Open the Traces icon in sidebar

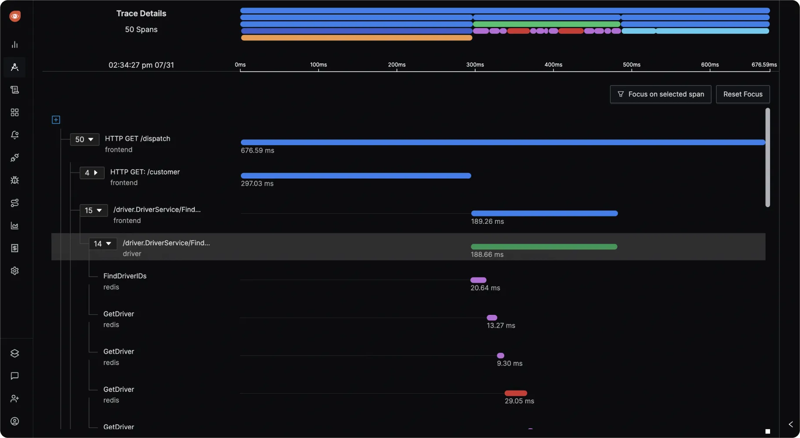[15, 67]
